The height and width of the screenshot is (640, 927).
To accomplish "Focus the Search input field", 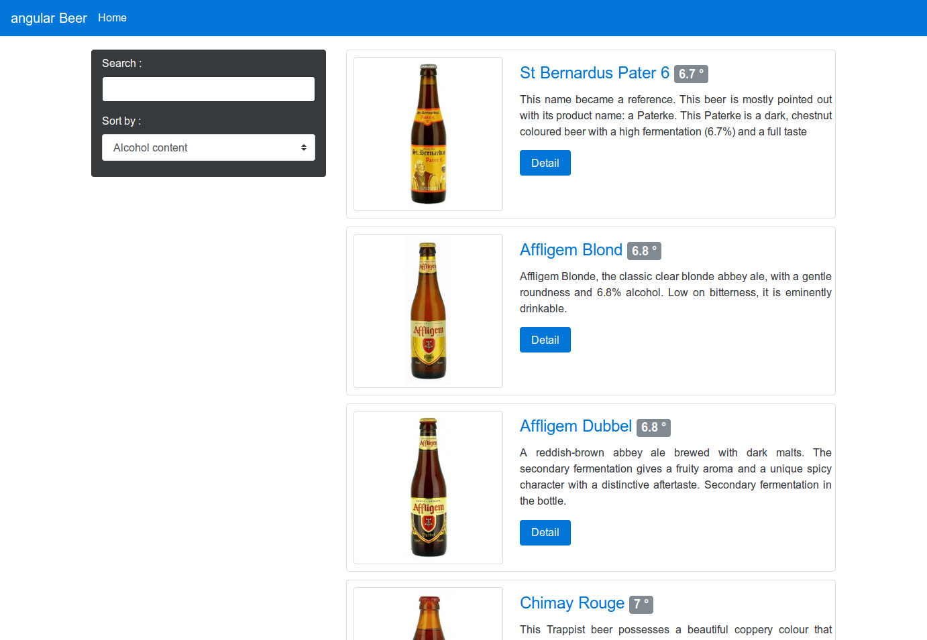I will [x=209, y=89].
